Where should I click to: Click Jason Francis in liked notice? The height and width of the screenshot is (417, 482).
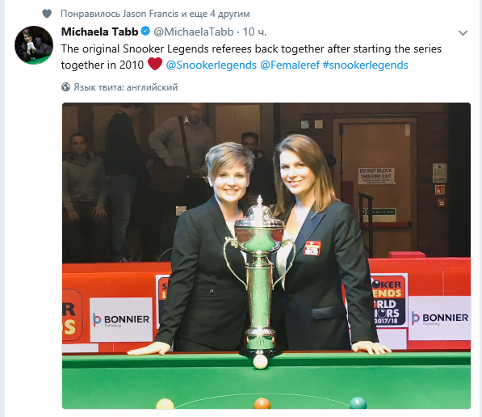[x=150, y=14]
